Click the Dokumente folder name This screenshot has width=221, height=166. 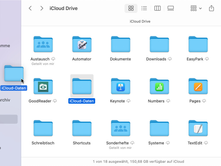pyautogui.click(x=121, y=59)
